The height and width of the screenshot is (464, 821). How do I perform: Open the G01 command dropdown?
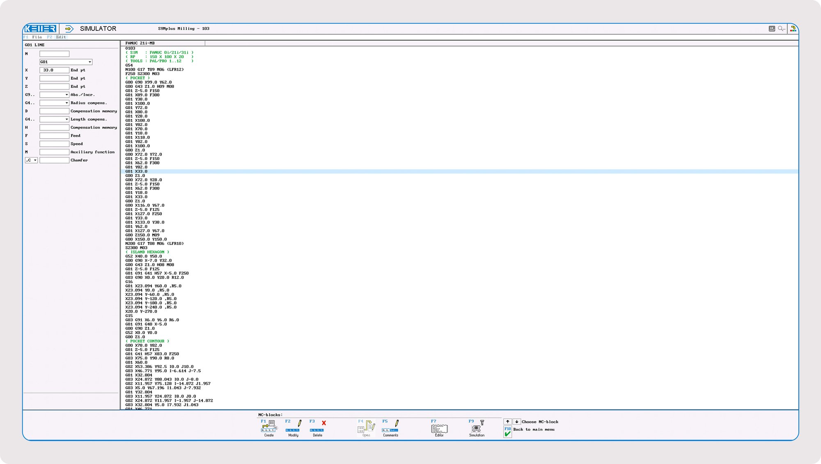(90, 62)
